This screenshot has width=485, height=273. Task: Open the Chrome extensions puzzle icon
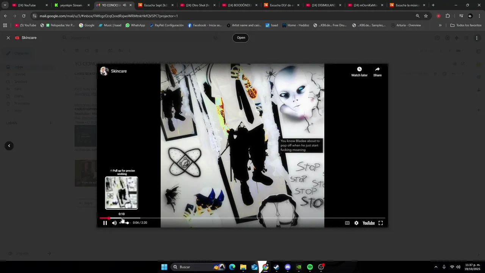coord(448,16)
